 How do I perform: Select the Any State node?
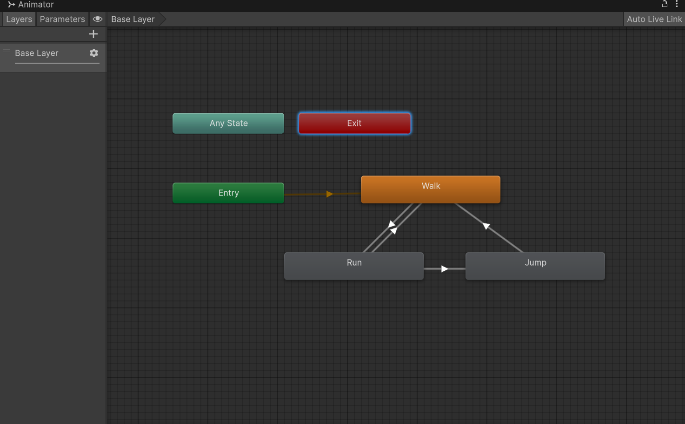click(228, 123)
